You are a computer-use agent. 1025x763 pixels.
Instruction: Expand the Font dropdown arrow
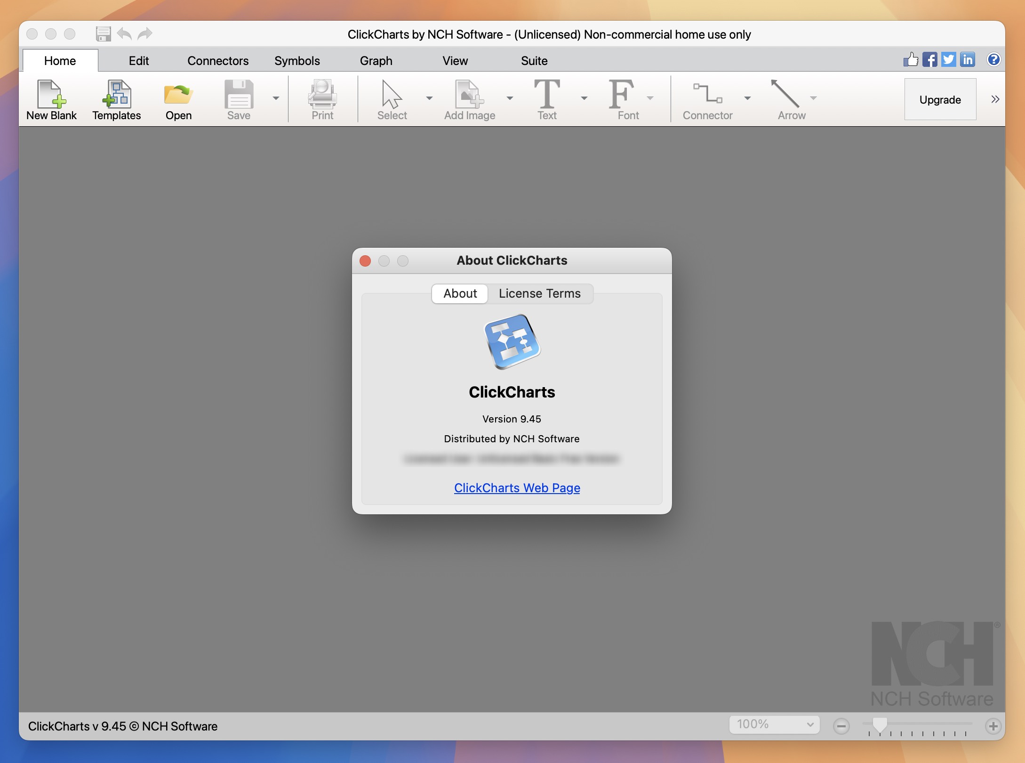tap(650, 98)
